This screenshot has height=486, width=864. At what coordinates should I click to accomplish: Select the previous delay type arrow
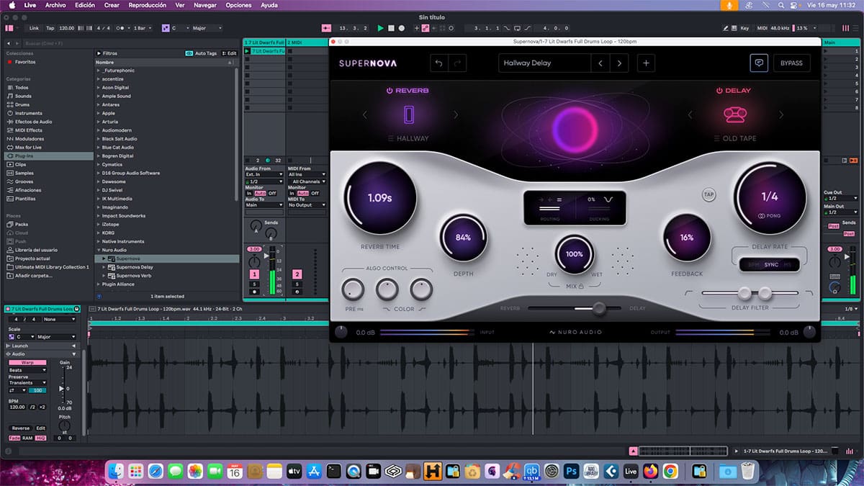689,115
